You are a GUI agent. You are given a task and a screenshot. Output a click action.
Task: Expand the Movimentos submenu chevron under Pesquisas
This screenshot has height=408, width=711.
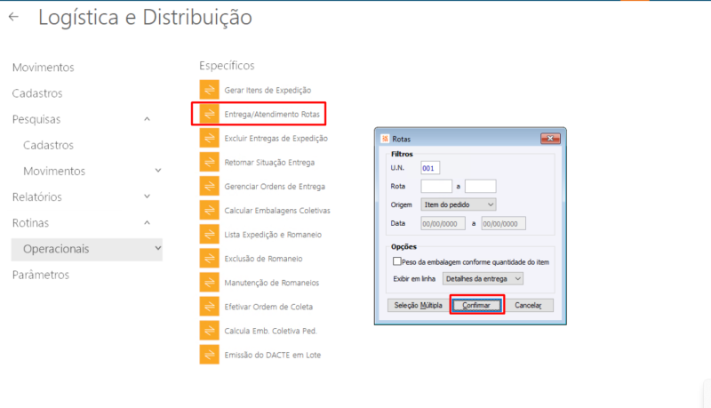[158, 171]
